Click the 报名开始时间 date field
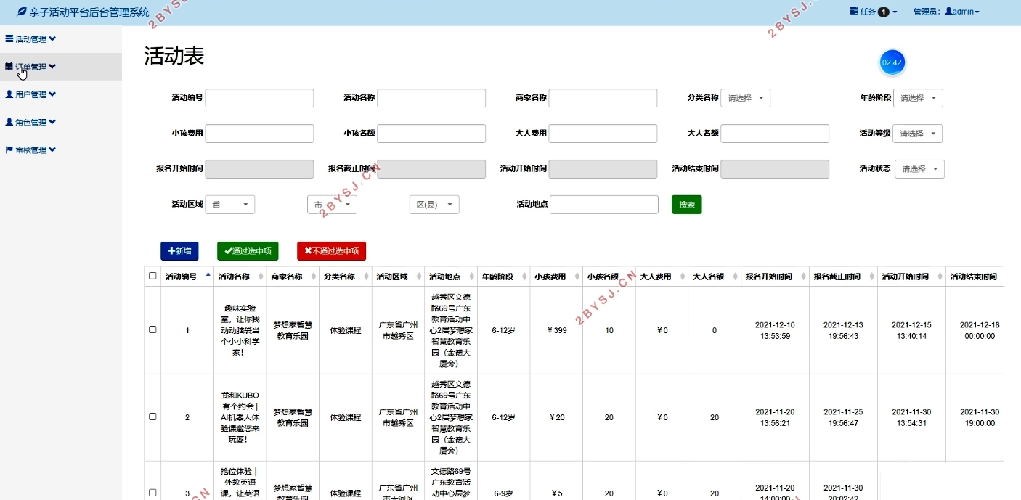The height and width of the screenshot is (500, 1021). (259, 169)
